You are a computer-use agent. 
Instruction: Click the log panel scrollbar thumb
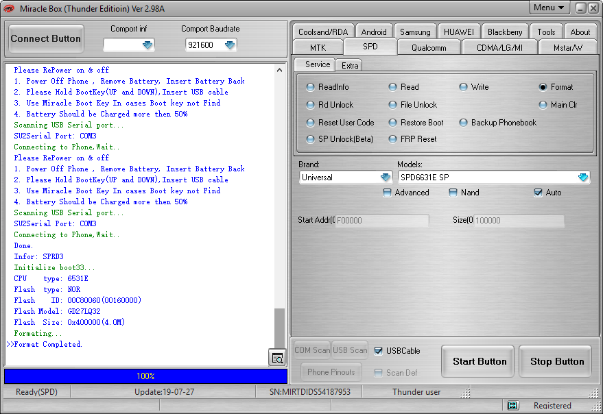[x=280, y=328]
